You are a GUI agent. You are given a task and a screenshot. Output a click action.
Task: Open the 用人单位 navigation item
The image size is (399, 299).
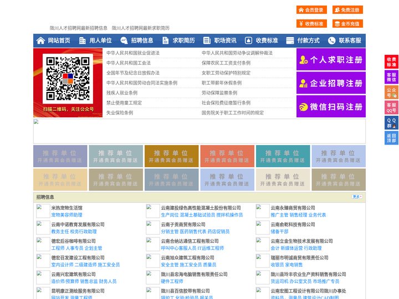tap(95, 40)
